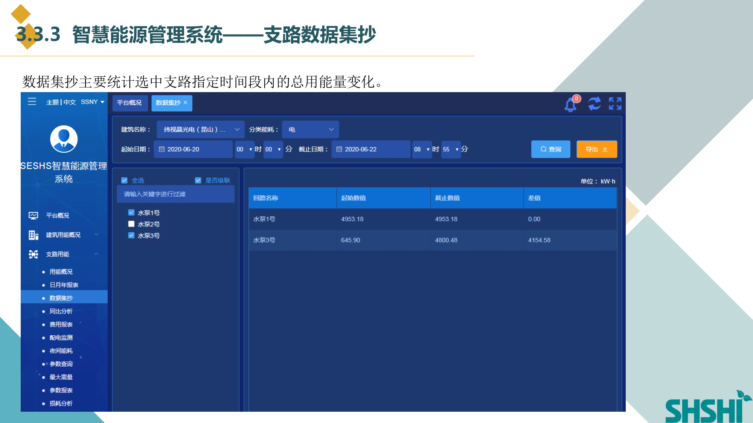Viewport: 753px width, 423px height.
Task: Select the 水泵3号 table row name
Action: tap(264, 240)
